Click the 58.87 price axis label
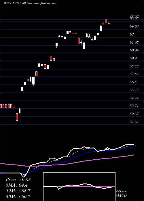Screen dimensions: 144x201 pyautogui.click(x=134, y=66)
